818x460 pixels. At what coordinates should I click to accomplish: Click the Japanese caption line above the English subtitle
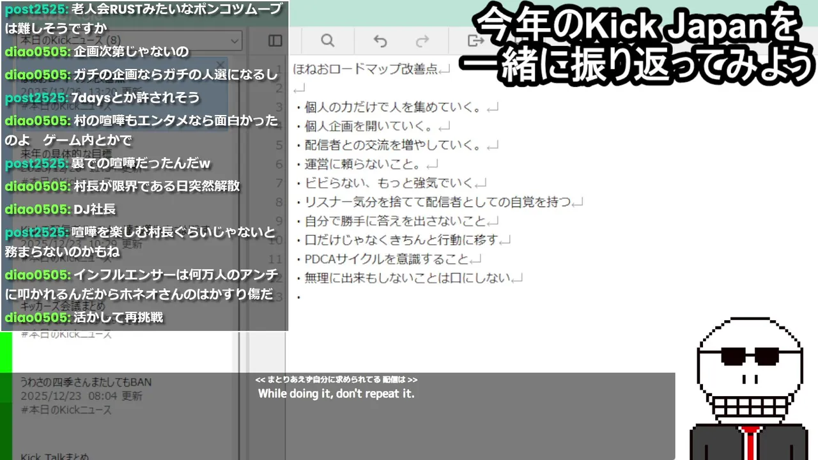[336, 379]
